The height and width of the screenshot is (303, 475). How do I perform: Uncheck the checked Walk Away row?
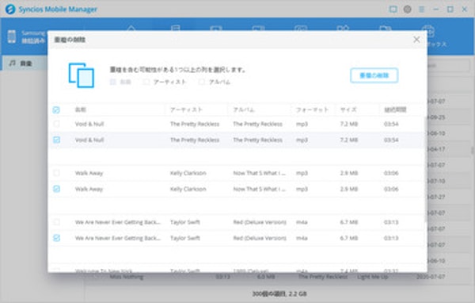(56, 189)
